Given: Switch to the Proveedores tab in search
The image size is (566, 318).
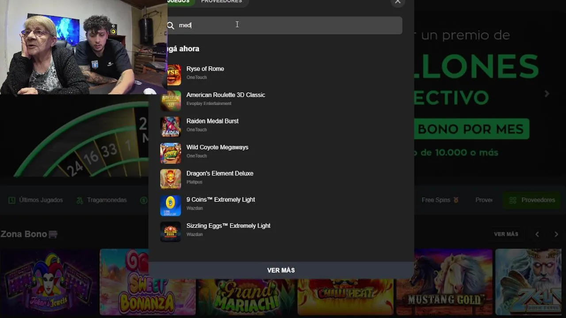Looking at the screenshot, I should point(222,2).
